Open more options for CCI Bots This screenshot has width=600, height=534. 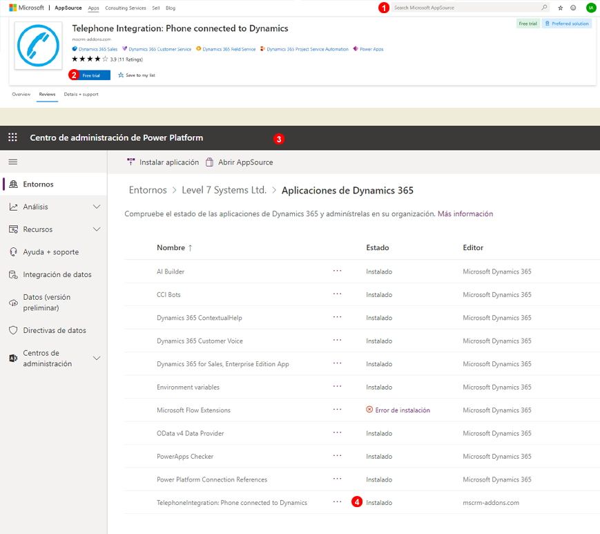pyautogui.click(x=337, y=294)
